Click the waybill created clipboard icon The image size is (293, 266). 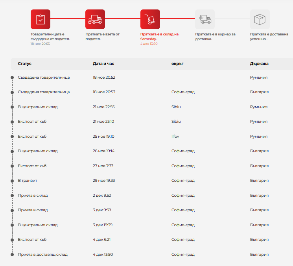click(40, 19)
